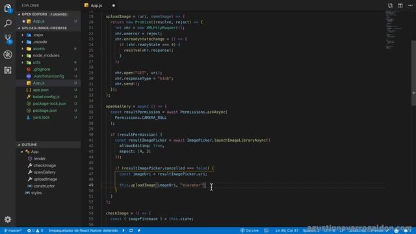Image resolution: width=416 pixels, height=234 pixels.
Task: Click the Ln 49, Col 47 cursor position
Action: point(287,231)
